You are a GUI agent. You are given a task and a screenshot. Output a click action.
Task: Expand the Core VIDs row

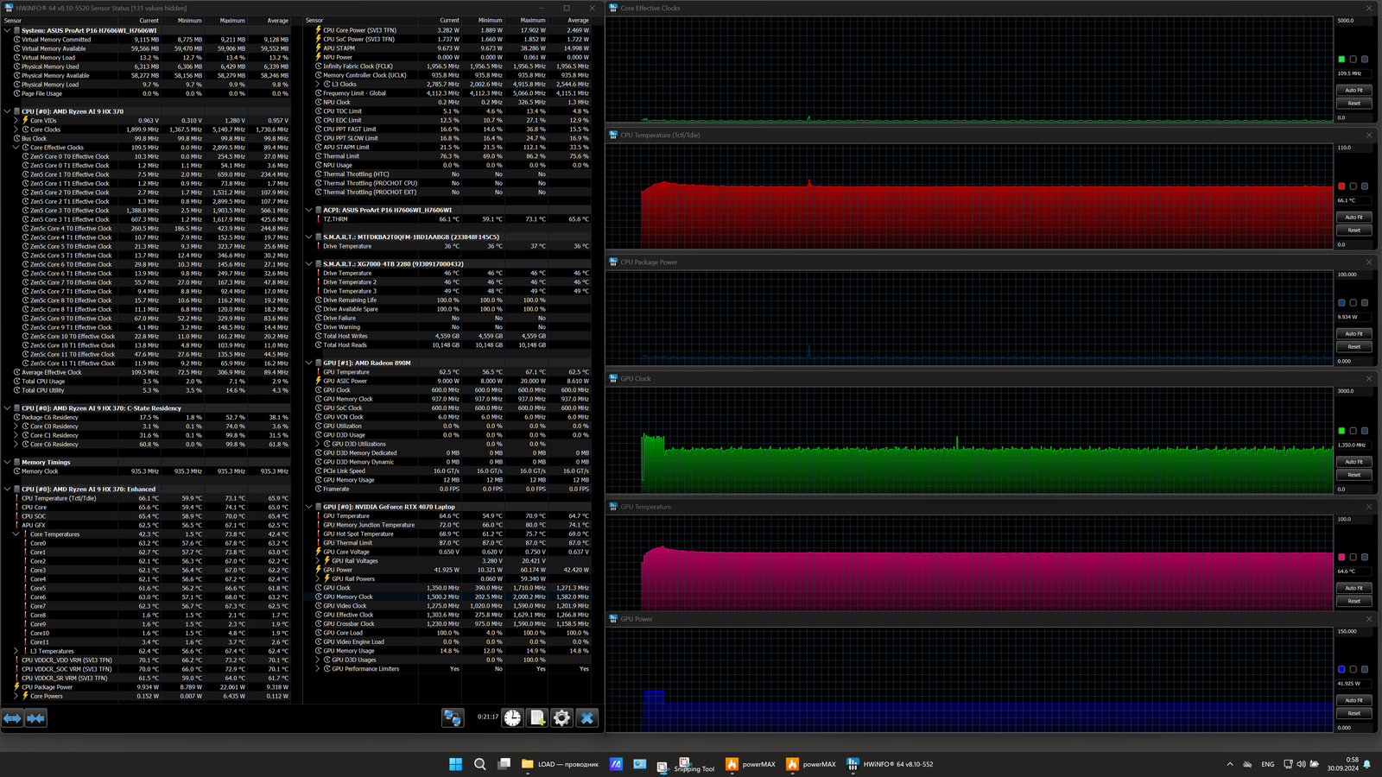16,121
